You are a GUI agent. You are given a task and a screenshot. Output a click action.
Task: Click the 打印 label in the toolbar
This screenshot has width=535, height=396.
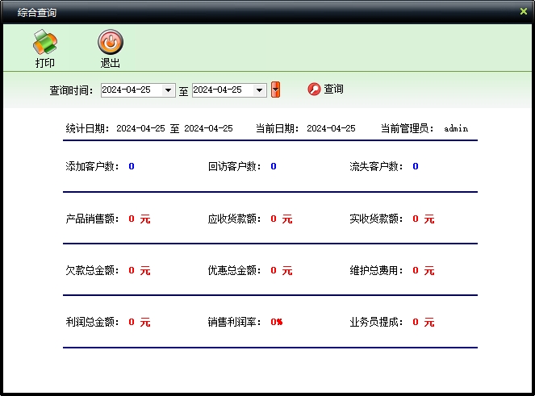pyautogui.click(x=45, y=63)
